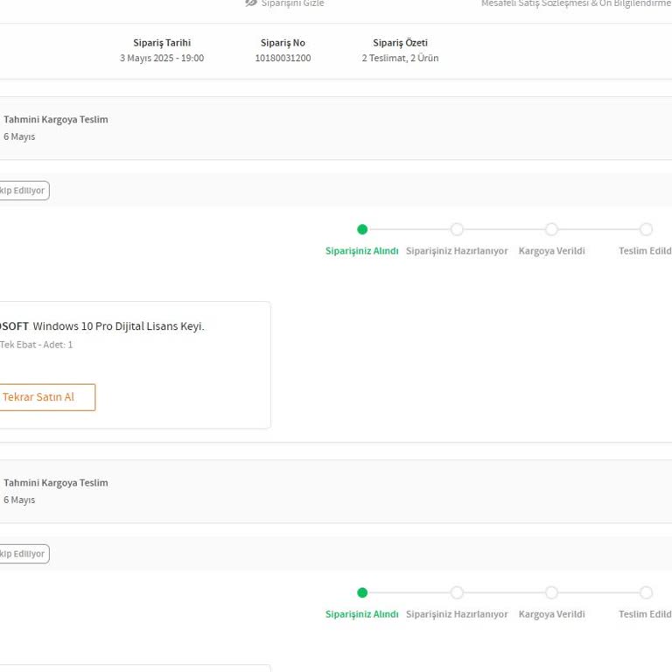Click the Teslim Edildi step circle in second delivery
The width and height of the screenshot is (672, 672).
click(646, 592)
